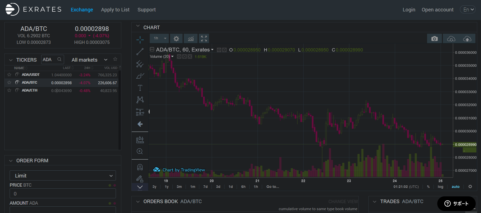Screen dimensions: 481x213
Task: Toggle log scale on the chart
Action: (440, 187)
